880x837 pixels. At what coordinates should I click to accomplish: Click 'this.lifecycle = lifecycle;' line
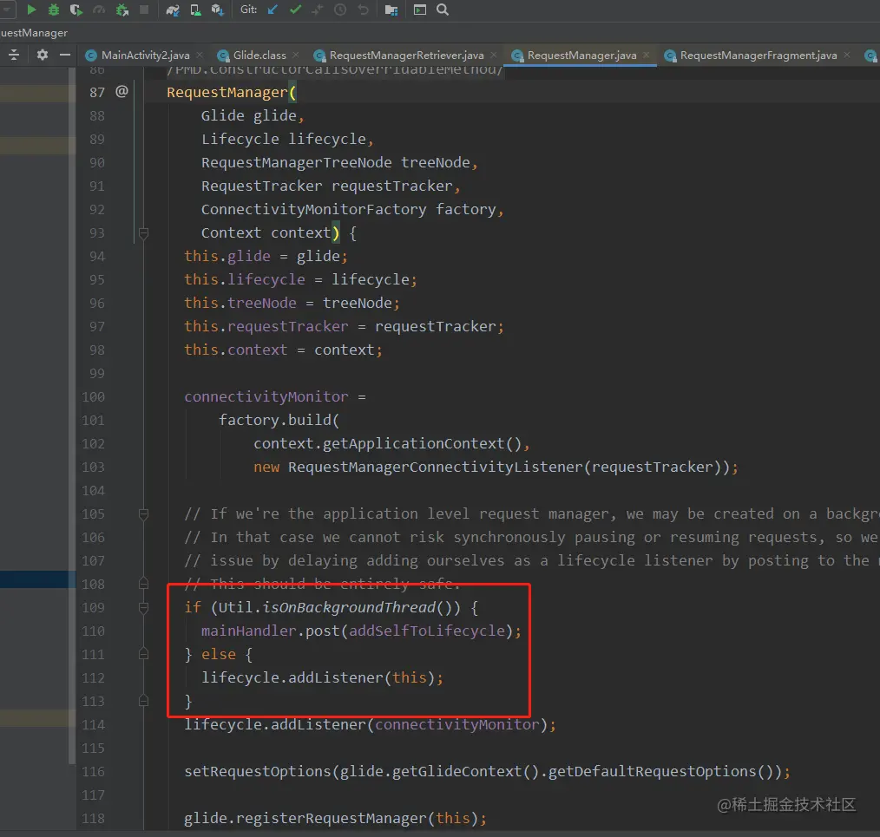[x=301, y=279]
